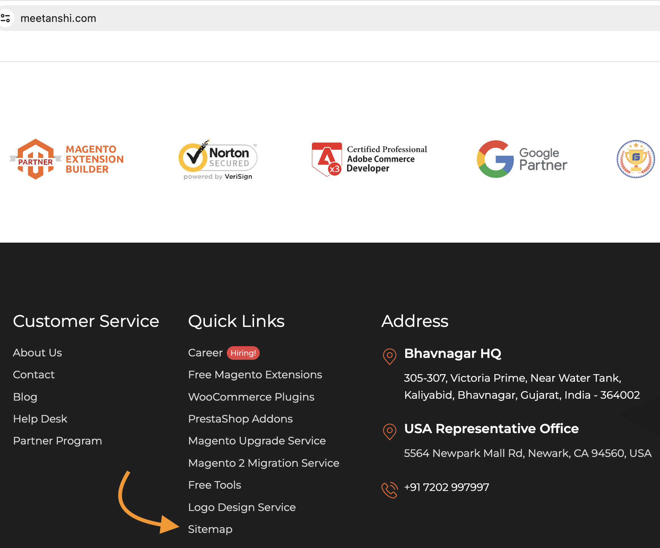Open the Help Desk link

(40, 419)
